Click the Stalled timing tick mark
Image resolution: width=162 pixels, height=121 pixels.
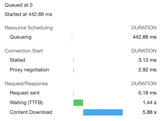pos(73,61)
